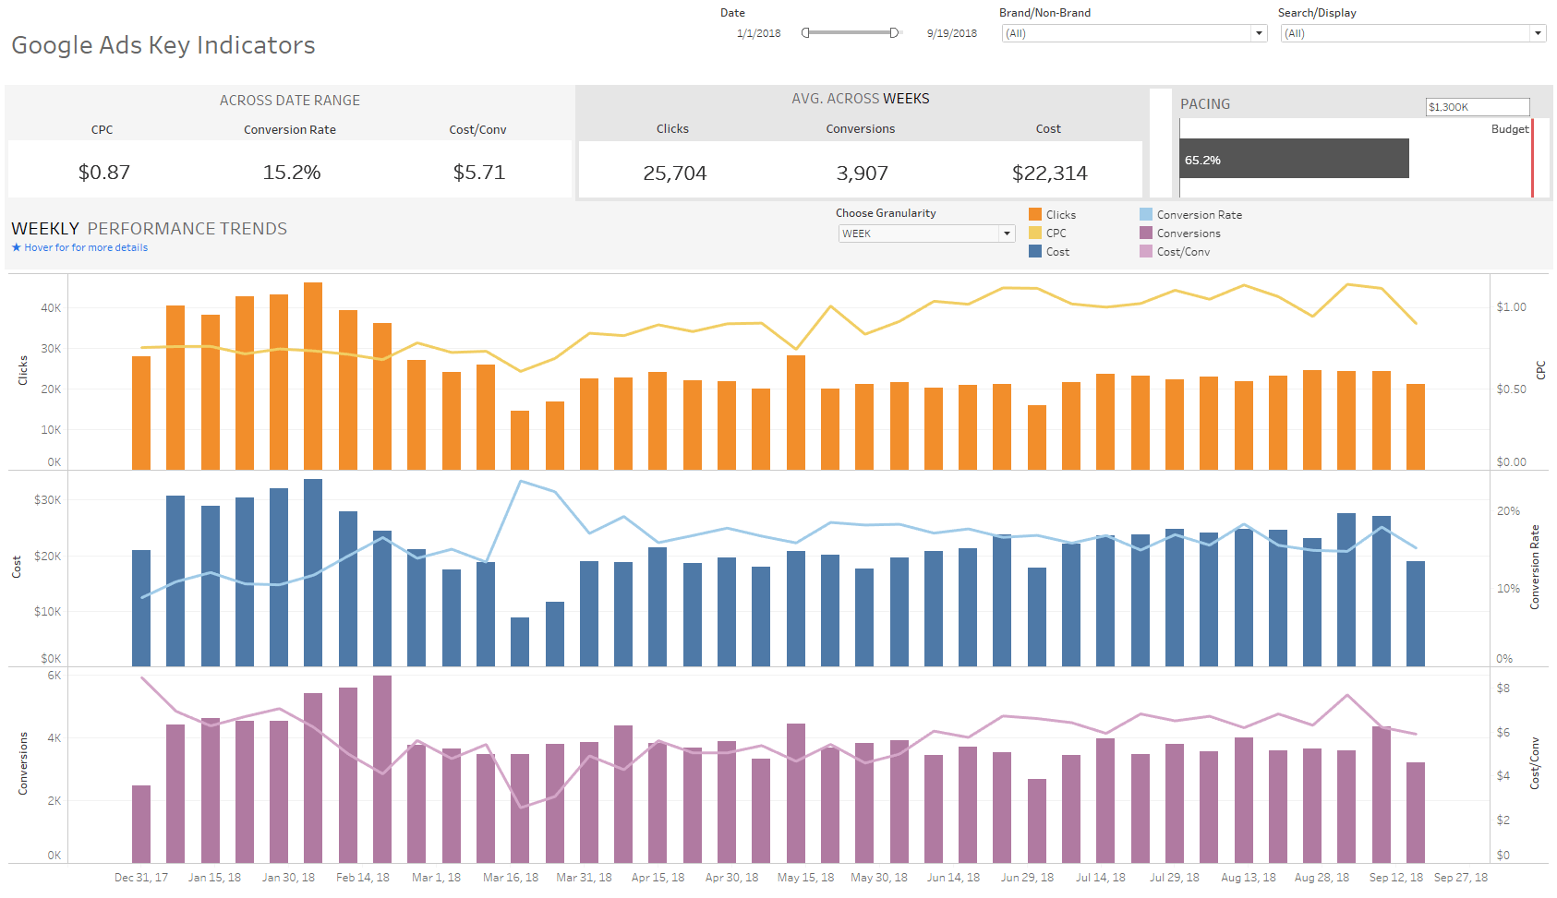Click the $1,300K budget input field

(x=1477, y=107)
